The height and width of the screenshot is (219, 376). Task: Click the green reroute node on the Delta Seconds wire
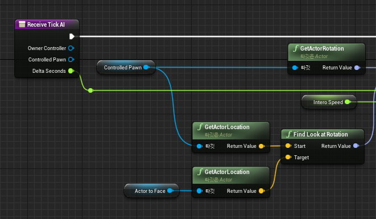(90, 90)
